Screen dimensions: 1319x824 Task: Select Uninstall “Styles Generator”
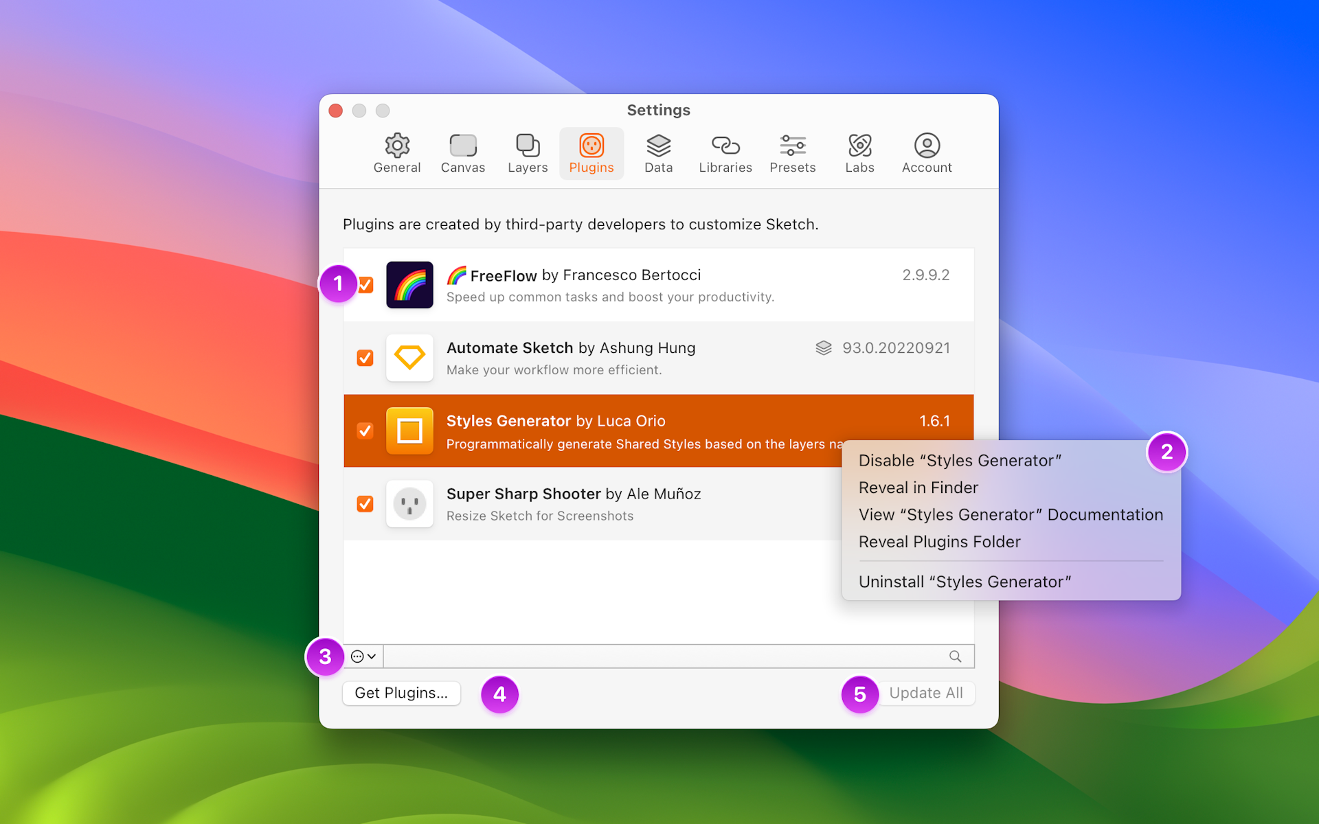pyautogui.click(x=1011, y=582)
